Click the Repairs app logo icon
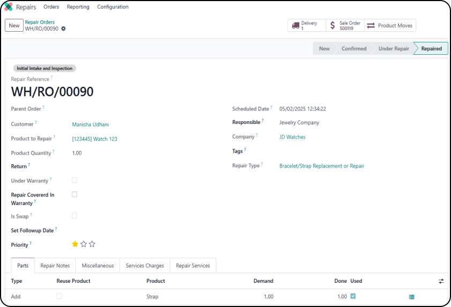The height and width of the screenshot is (307, 451). click(x=9, y=6)
